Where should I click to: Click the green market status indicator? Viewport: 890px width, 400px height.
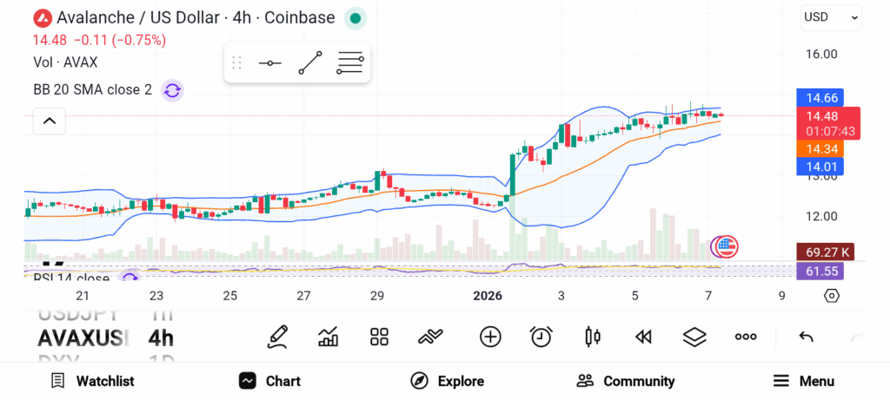[x=354, y=17]
